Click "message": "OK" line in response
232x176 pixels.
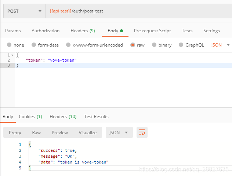(x=58, y=156)
